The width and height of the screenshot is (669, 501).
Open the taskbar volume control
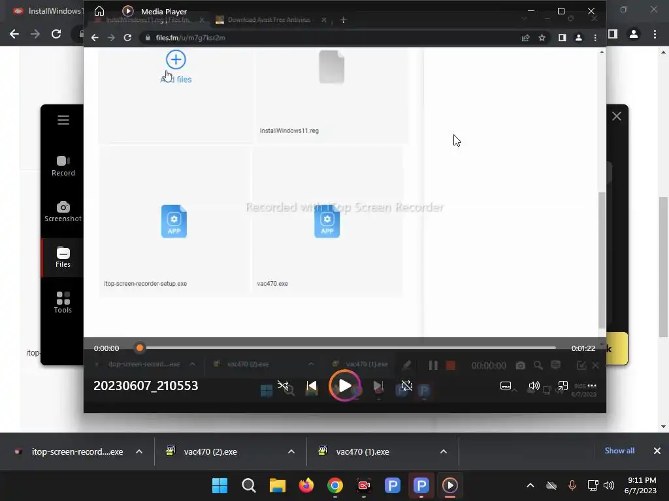(610, 485)
